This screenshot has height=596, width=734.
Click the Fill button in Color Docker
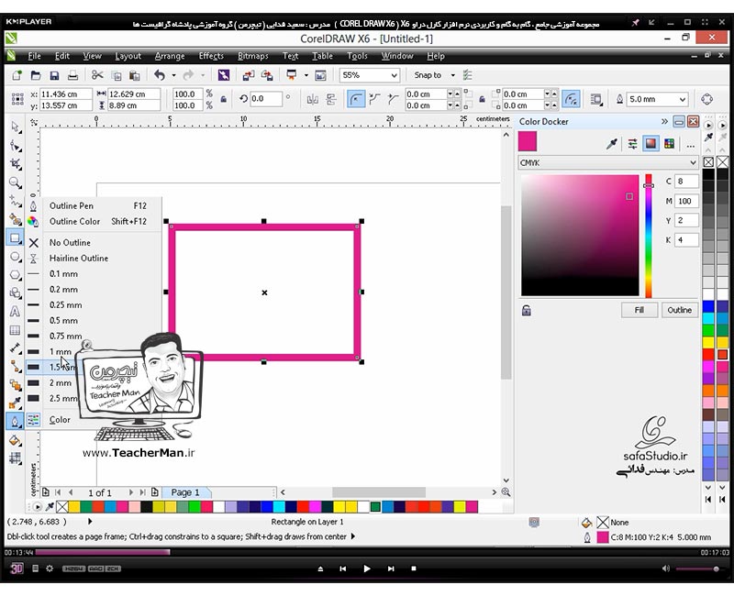click(639, 310)
